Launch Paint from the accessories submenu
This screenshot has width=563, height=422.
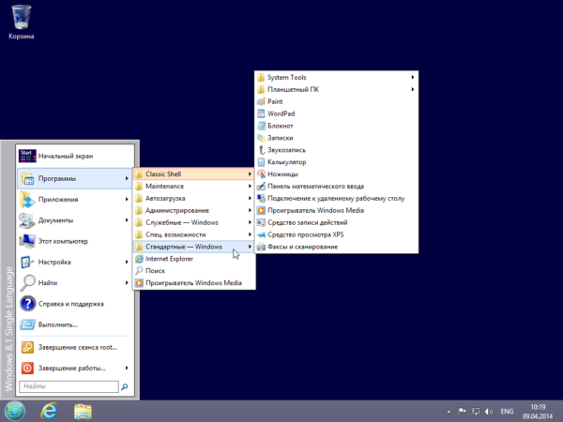click(276, 101)
